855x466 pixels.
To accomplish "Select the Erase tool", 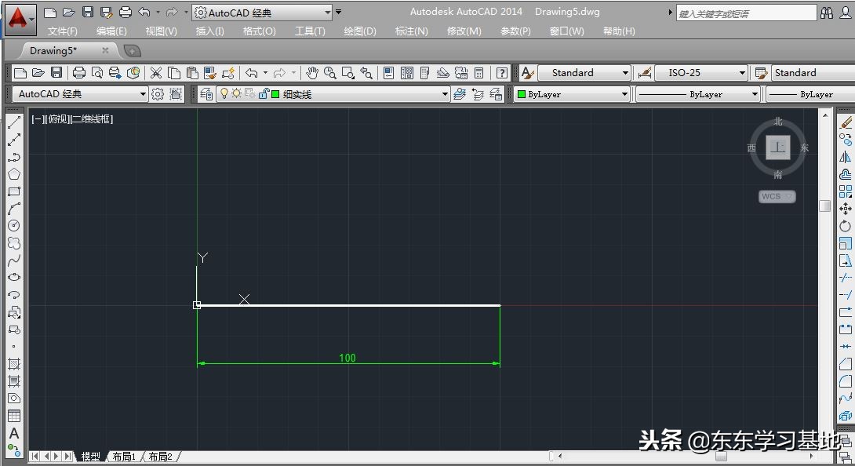I will pyautogui.click(x=846, y=122).
